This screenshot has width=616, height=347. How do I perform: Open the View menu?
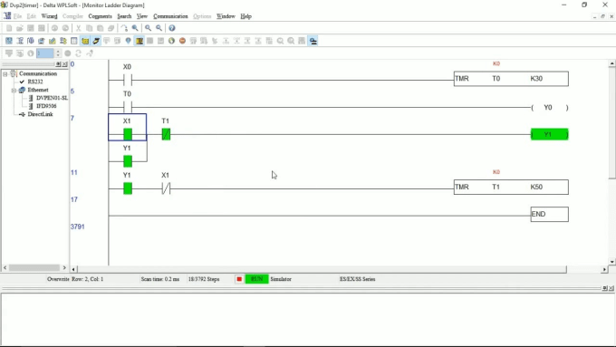click(142, 16)
